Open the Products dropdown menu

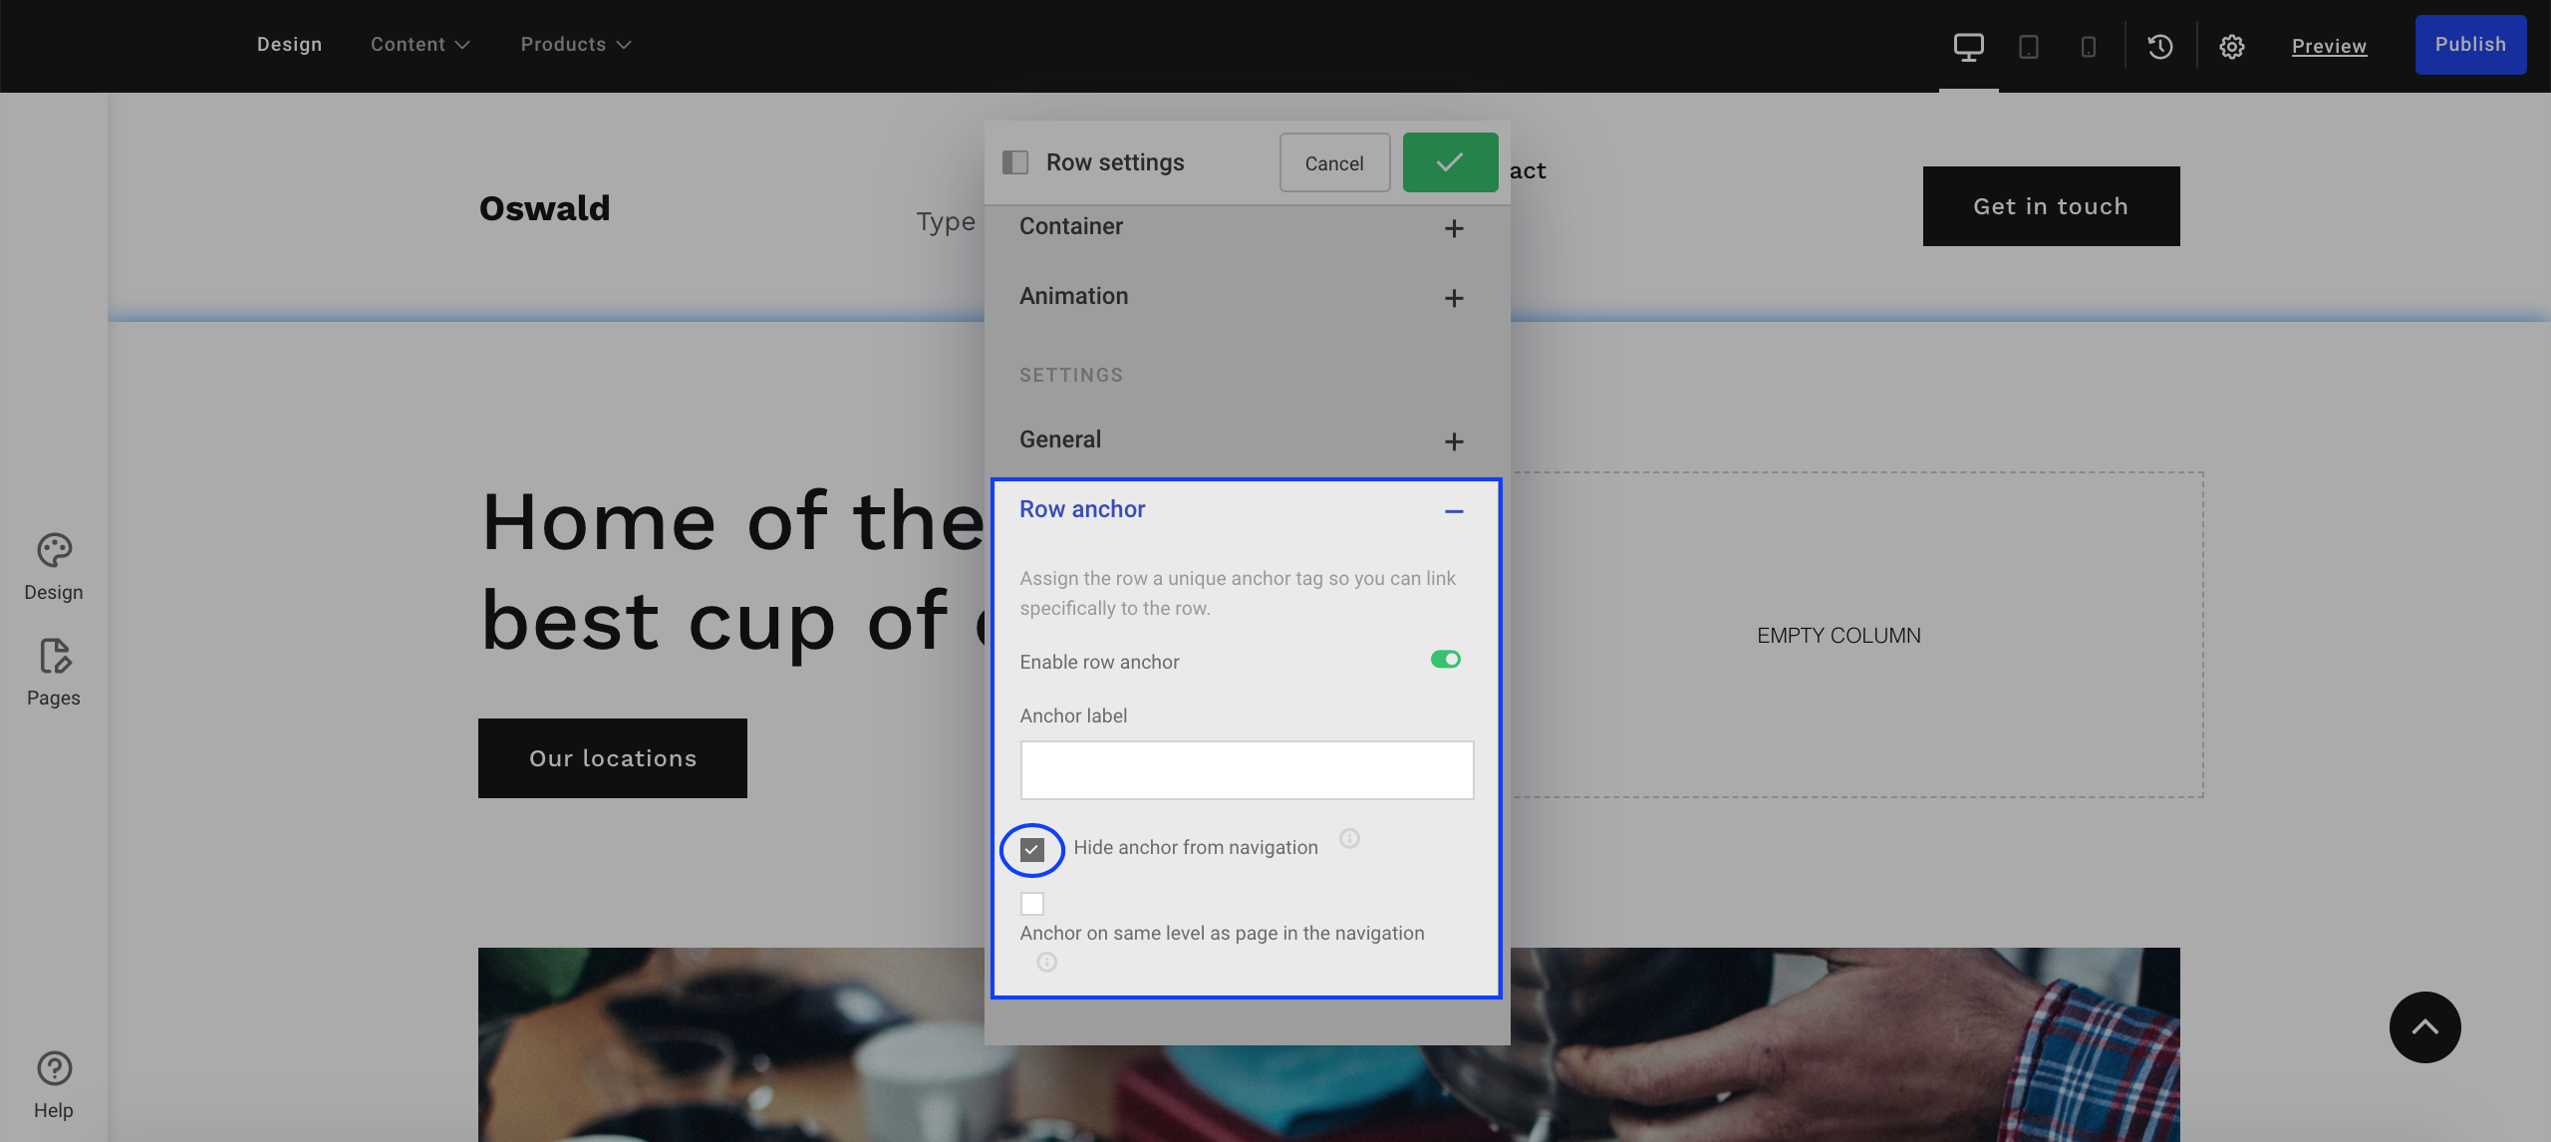575,45
